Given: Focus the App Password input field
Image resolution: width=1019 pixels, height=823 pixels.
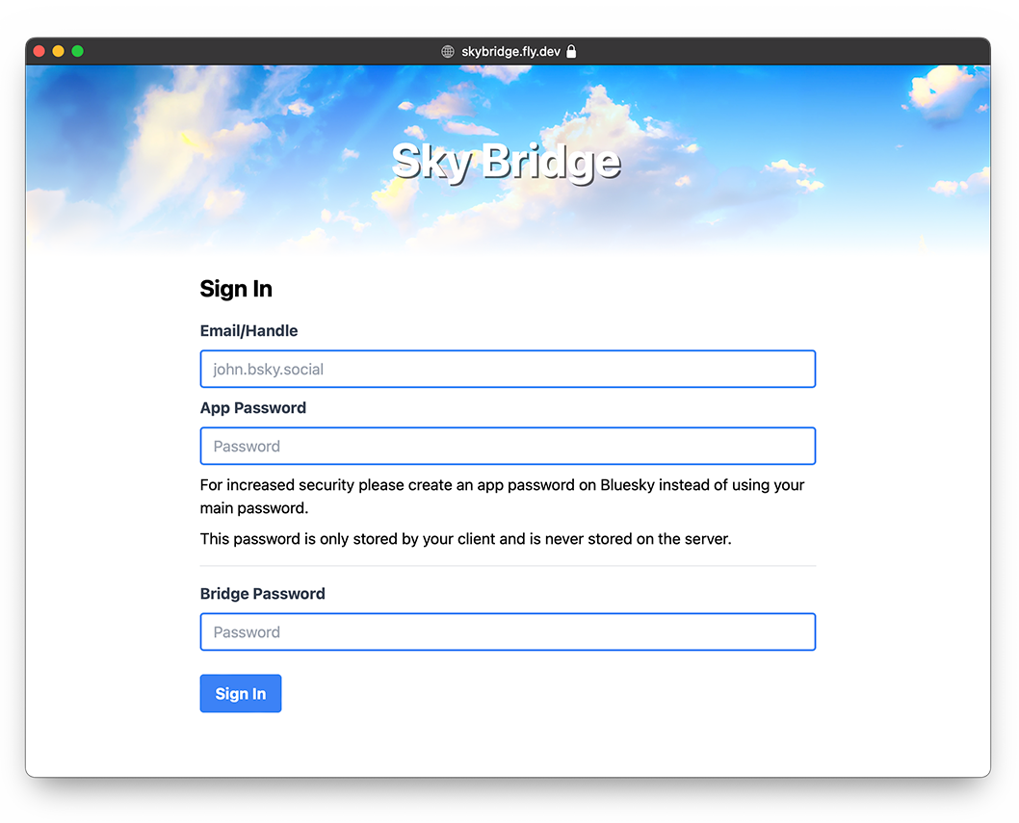Looking at the screenshot, I should [508, 447].
